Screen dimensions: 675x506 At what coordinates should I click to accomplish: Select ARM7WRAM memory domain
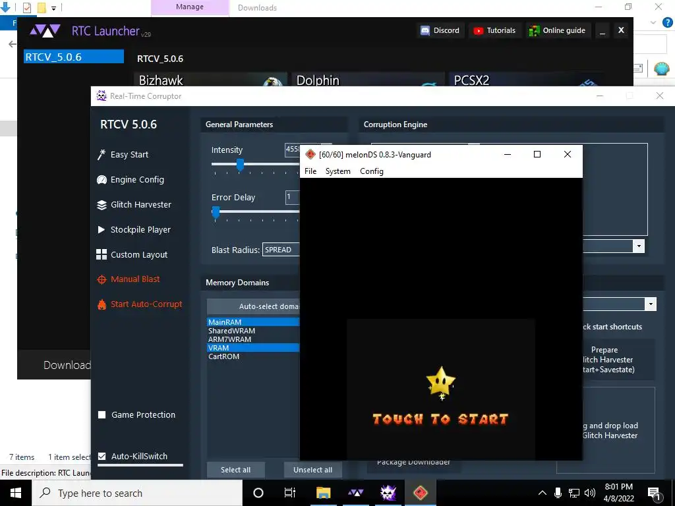click(x=253, y=339)
